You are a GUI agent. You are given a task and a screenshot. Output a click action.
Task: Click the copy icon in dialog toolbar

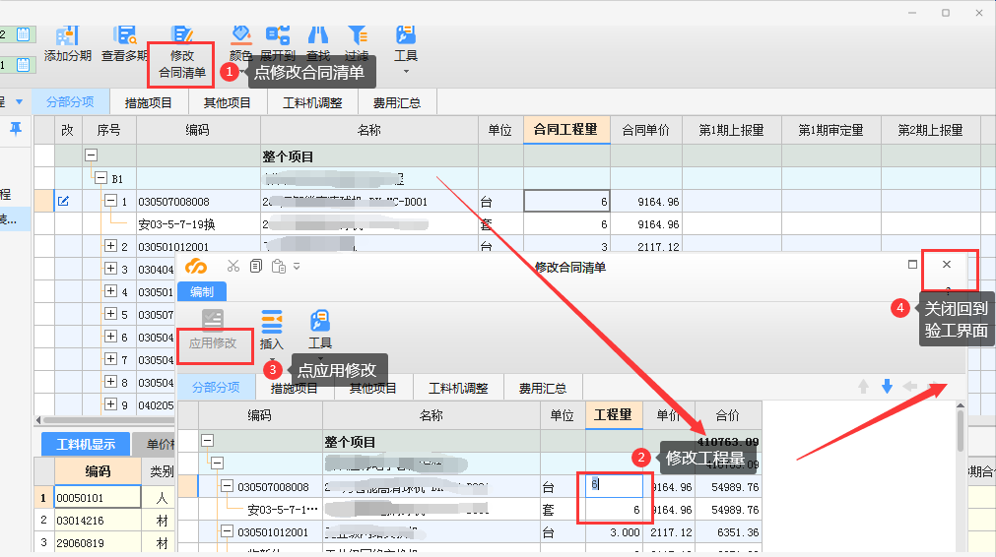click(256, 267)
